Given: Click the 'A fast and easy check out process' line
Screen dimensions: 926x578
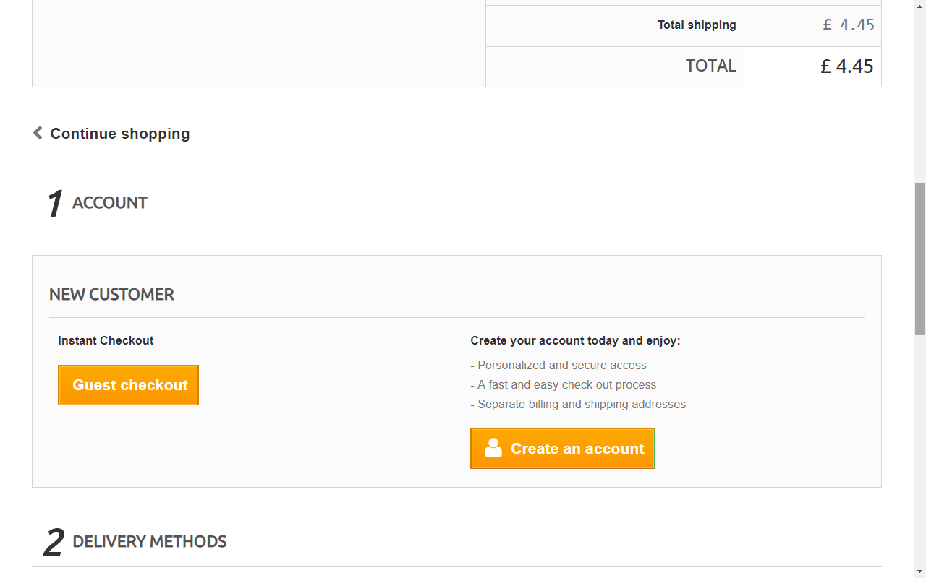Looking at the screenshot, I should click(x=566, y=385).
